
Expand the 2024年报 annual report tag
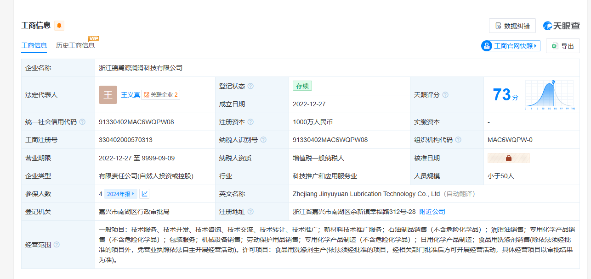[x=120, y=194]
